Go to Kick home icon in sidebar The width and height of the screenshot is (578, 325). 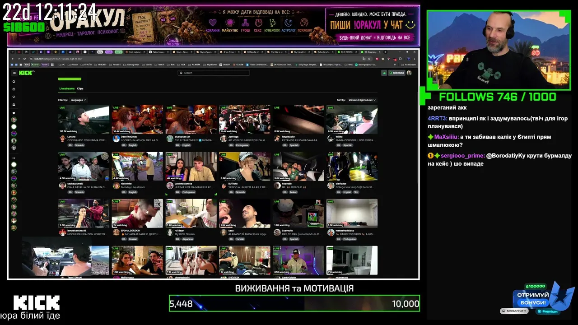(x=14, y=82)
